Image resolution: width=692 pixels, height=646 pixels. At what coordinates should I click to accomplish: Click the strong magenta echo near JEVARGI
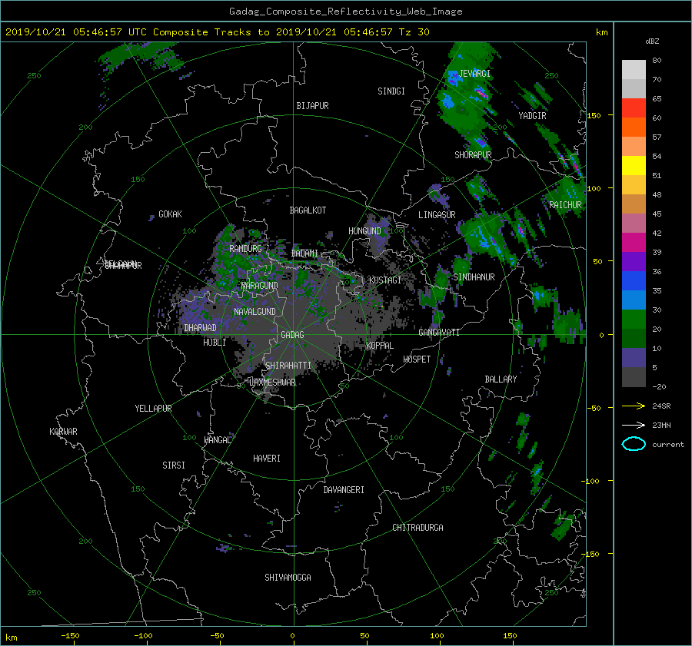481,94
